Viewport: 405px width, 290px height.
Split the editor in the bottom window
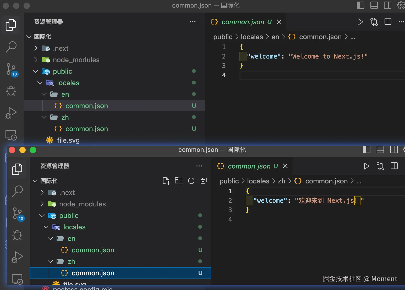[394, 166]
